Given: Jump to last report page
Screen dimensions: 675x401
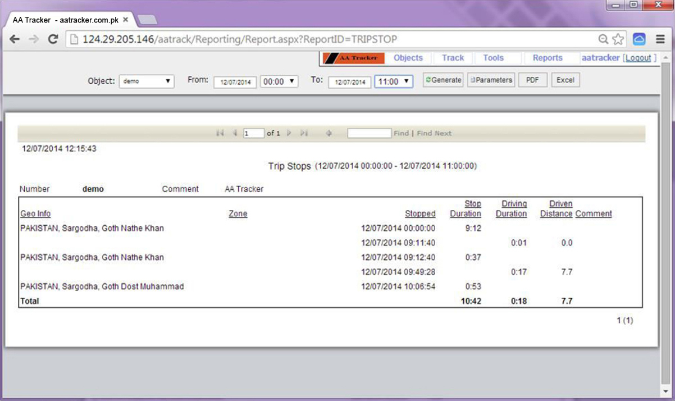Looking at the screenshot, I should 304,133.
